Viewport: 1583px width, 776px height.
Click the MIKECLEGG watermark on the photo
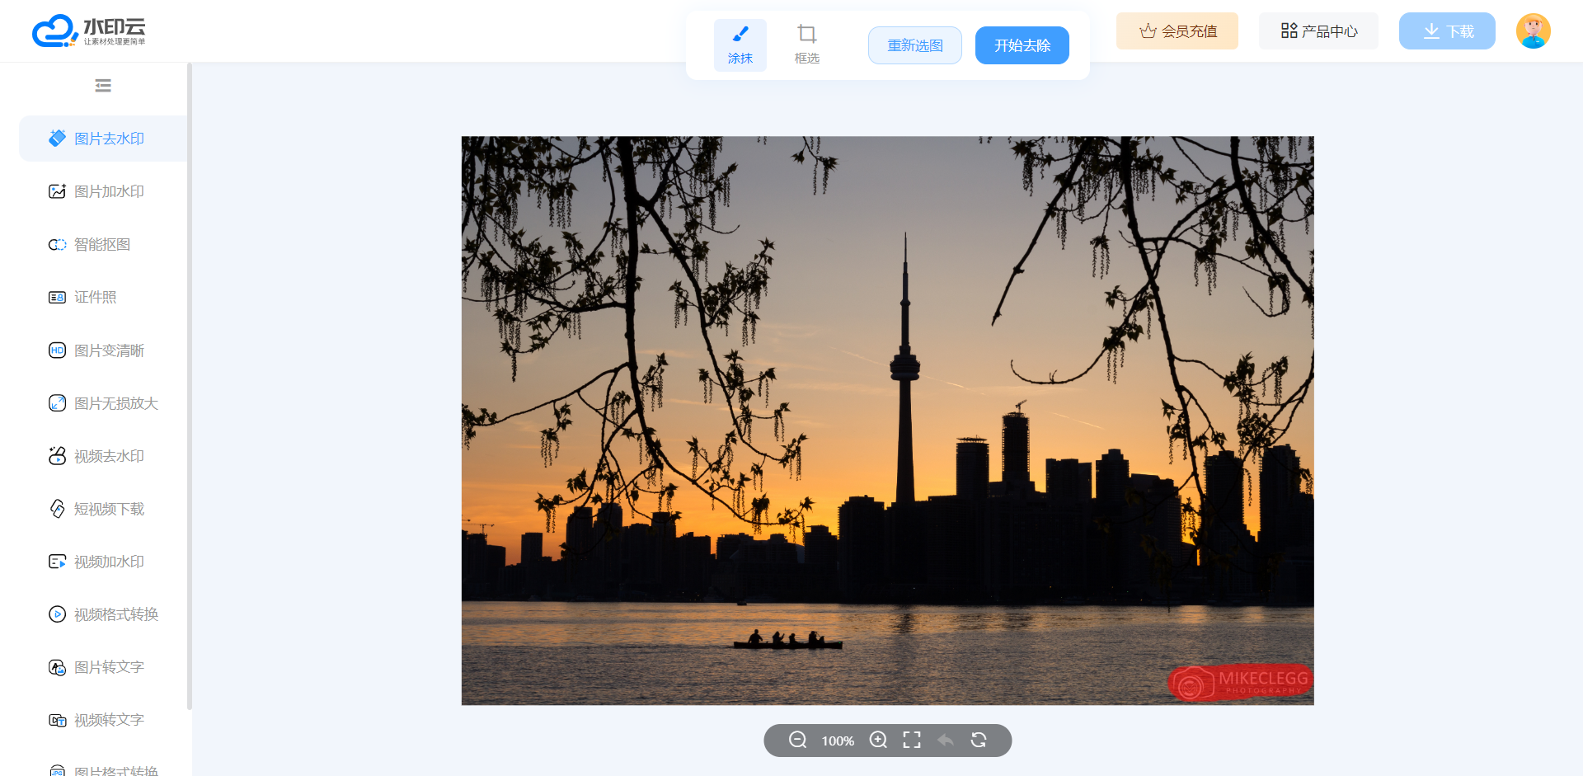click(x=1239, y=683)
